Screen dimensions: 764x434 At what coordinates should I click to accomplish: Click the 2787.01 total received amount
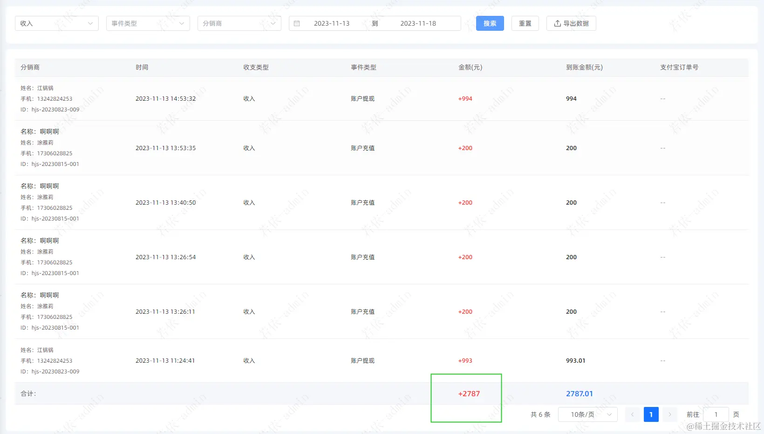coord(580,394)
